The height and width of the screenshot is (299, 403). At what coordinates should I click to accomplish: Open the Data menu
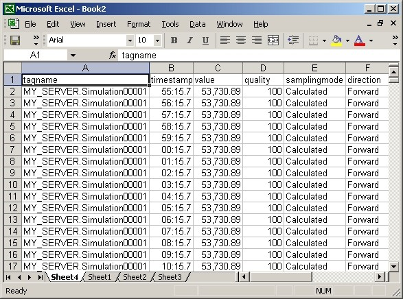[198, 24]
